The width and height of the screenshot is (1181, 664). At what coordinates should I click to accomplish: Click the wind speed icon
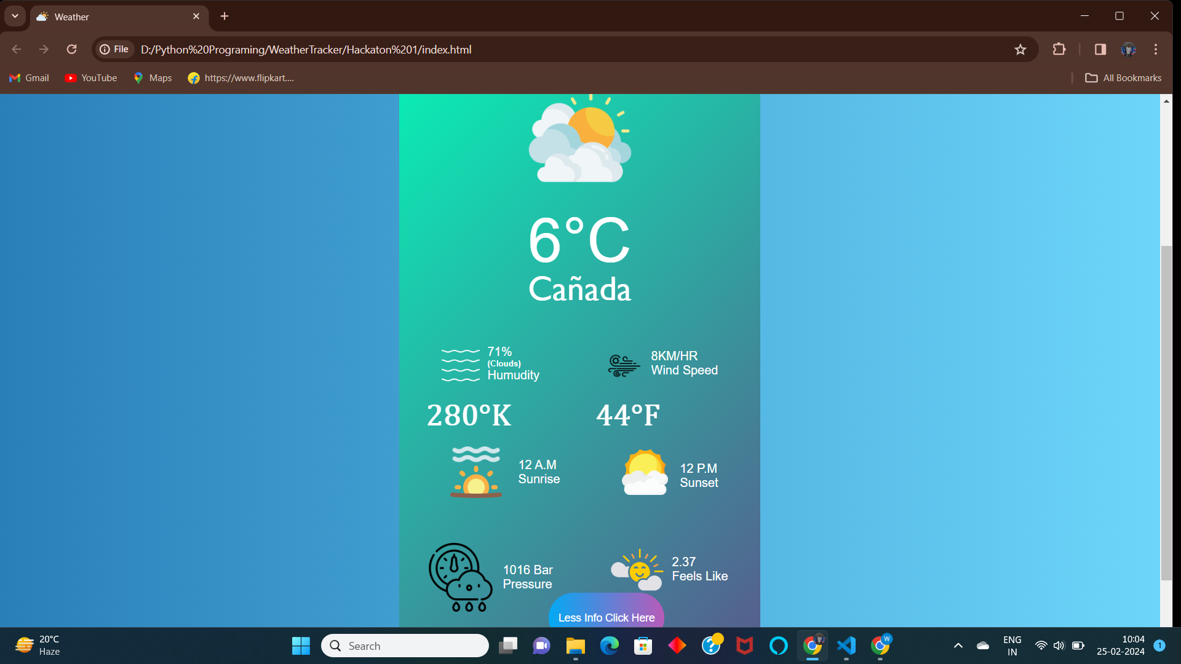click(x=623, y=365)
